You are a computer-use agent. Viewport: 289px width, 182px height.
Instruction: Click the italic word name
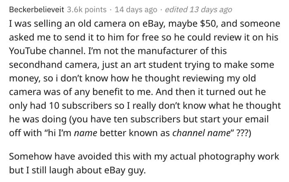85,133
